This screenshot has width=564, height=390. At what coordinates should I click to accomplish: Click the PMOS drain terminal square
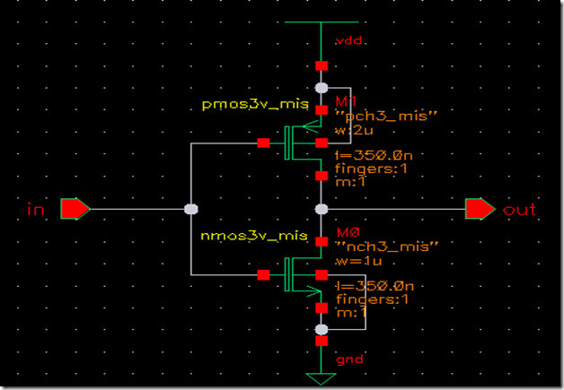click(322, 176)
